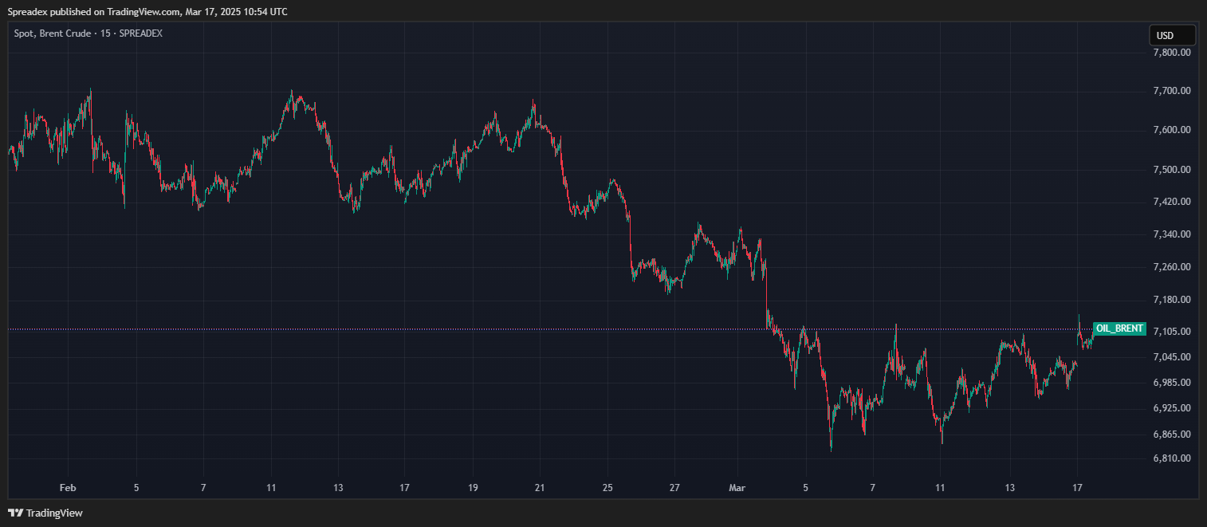Click the 6,865.00 price axis label
Image resolution: width=1207 pixels, height=527 pixels.
(x=1172, y=435)
